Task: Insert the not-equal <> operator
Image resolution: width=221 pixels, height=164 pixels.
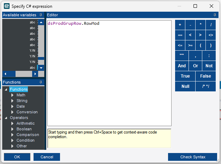Action: pos(211,35)
